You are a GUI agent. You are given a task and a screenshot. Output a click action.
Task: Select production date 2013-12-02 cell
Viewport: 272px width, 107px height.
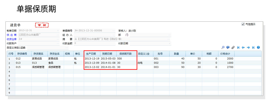click(92, 67)
